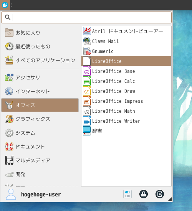Screen dimensions: 192x211
Task: Select the ドキュメント category
Action: point(40,147)
